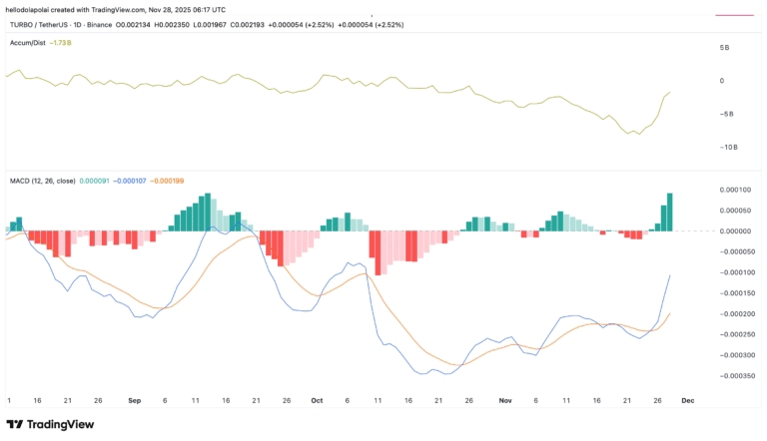The width and height of the screenshot is (767, 441).
Task: Click the TradingView wordmark text
Action: coord(61,424)
